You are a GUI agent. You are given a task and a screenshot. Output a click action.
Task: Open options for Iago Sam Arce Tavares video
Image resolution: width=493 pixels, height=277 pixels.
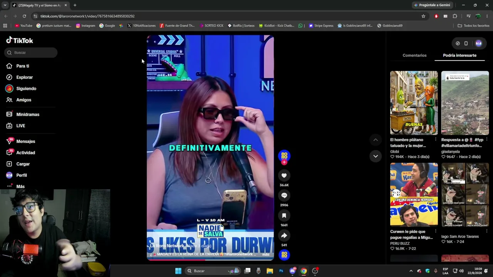(x=487, y=231)
